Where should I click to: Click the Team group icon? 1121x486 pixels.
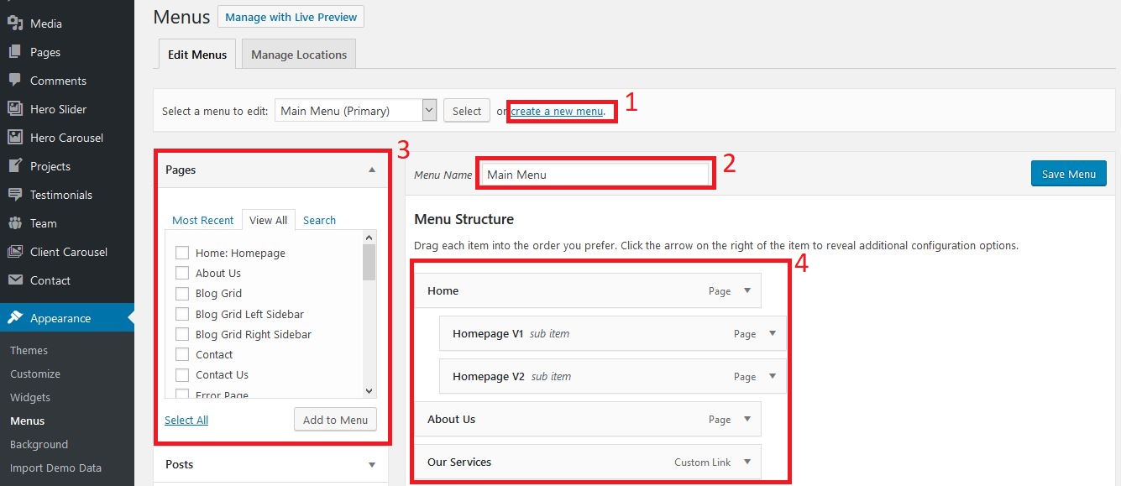(x=15, y=223)
